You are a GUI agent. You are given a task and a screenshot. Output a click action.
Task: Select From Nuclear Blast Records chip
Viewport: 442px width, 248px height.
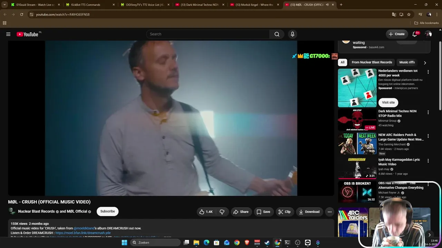pos(372,62)
